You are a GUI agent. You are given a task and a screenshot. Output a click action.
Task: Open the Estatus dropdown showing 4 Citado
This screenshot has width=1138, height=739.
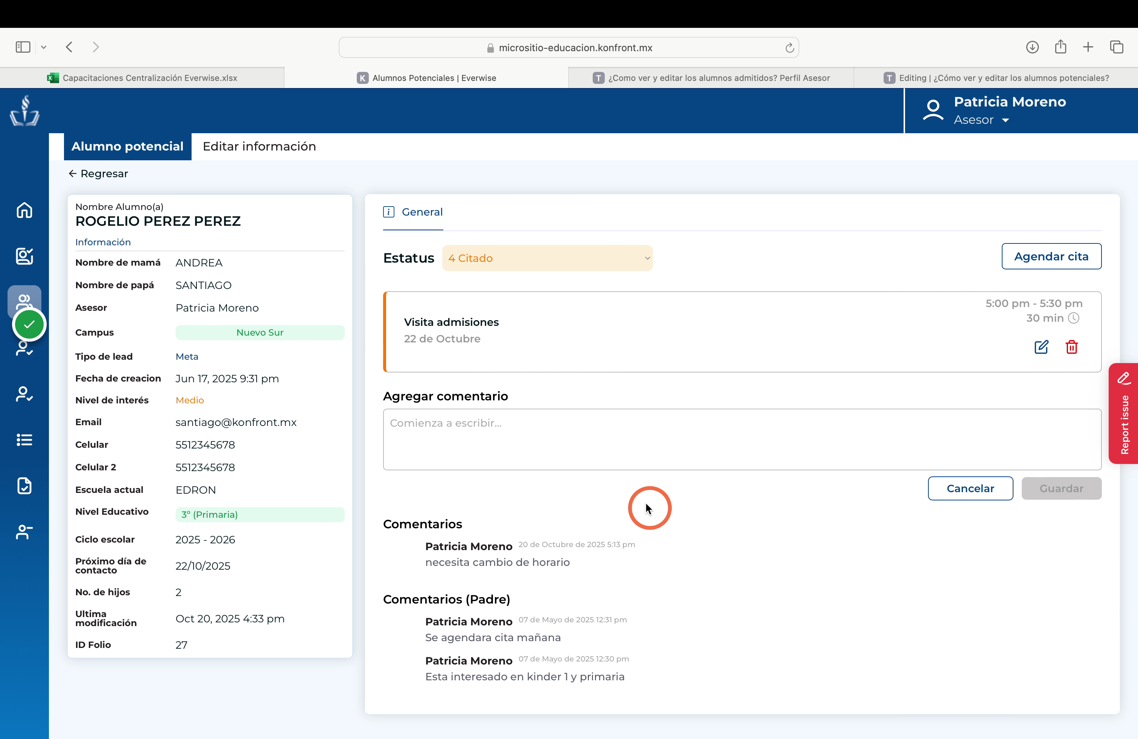point(547,258)
